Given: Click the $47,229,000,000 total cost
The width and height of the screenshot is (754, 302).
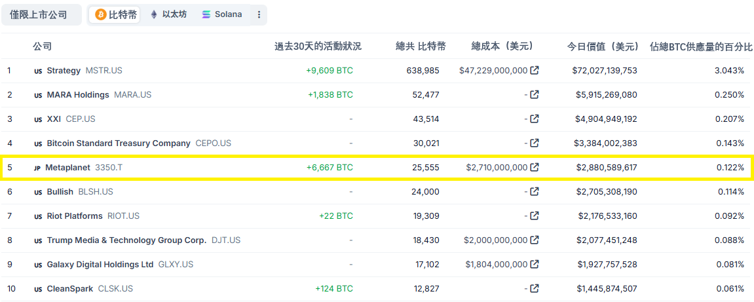Looking at the screenshot, I should 493,71.
